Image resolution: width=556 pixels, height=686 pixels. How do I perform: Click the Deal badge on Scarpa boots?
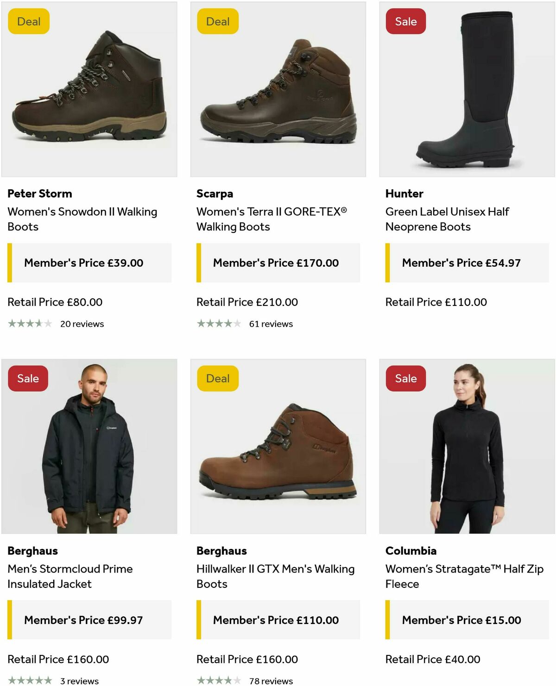pyautogui.click(x=218, y=21)
